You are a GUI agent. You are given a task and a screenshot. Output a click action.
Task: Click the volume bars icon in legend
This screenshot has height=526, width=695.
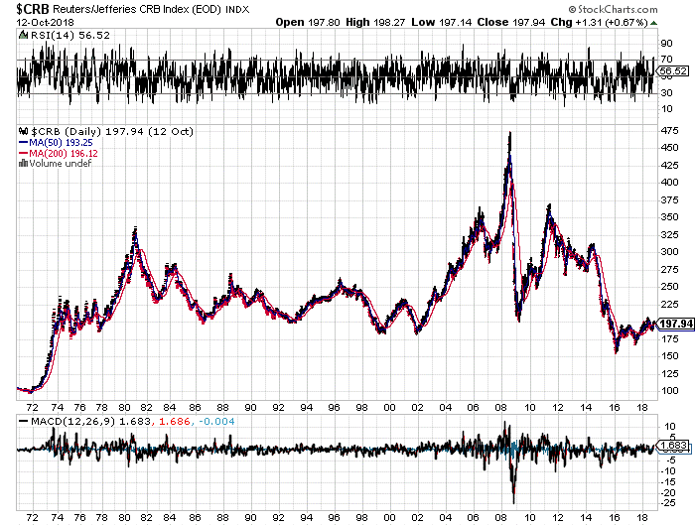point(24,164)
